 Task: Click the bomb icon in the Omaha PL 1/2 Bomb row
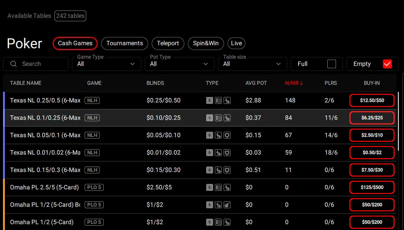227,205
